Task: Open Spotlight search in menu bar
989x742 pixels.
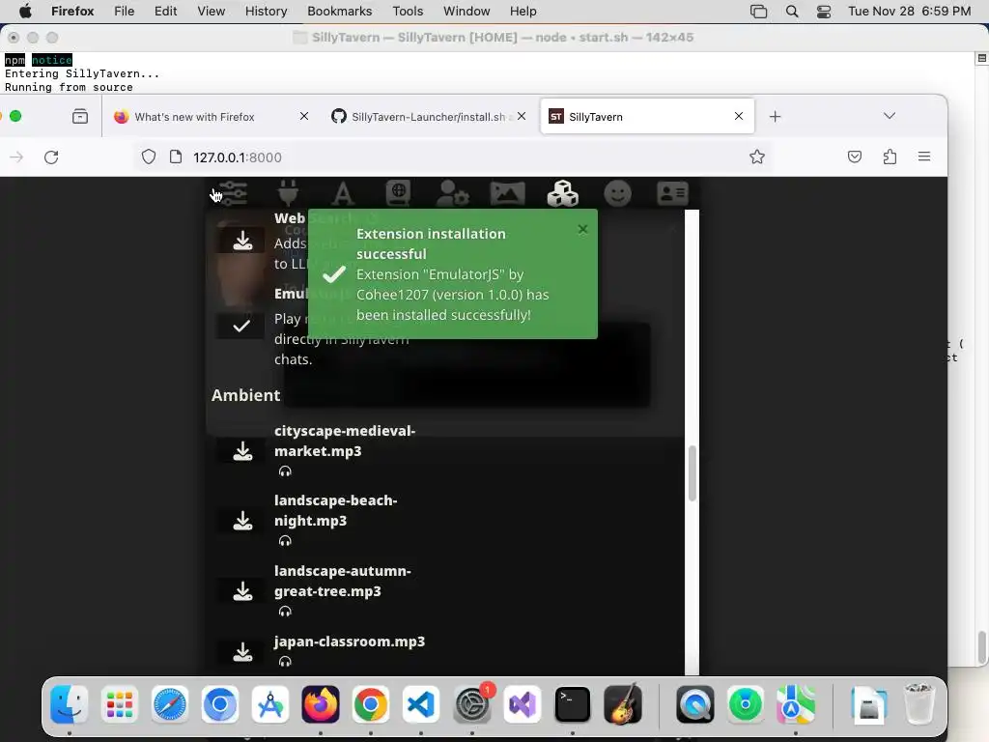Action: [792, 12]
